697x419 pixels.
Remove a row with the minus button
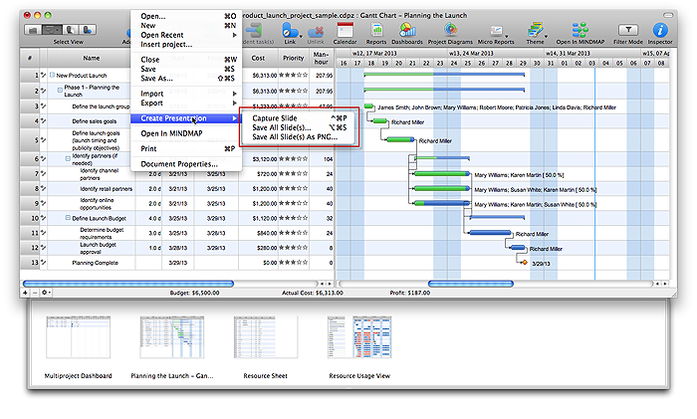click(x=35, y=293)
